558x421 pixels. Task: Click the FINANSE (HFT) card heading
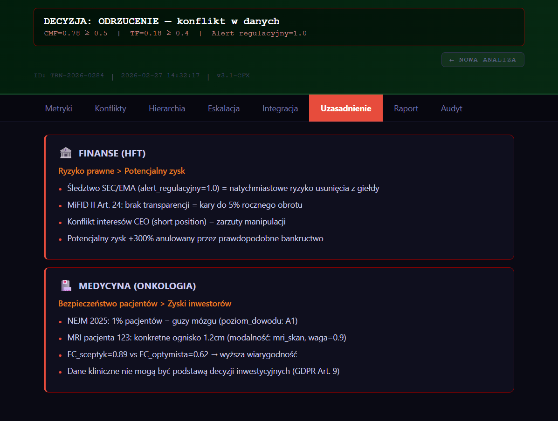[x=112, y=153]
